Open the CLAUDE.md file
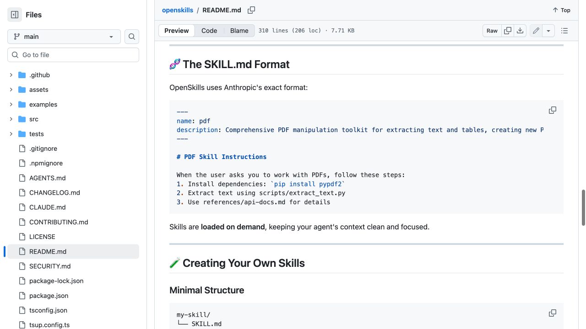The width and height of the screenshot is (586, 329). click(x=48, y=207)
